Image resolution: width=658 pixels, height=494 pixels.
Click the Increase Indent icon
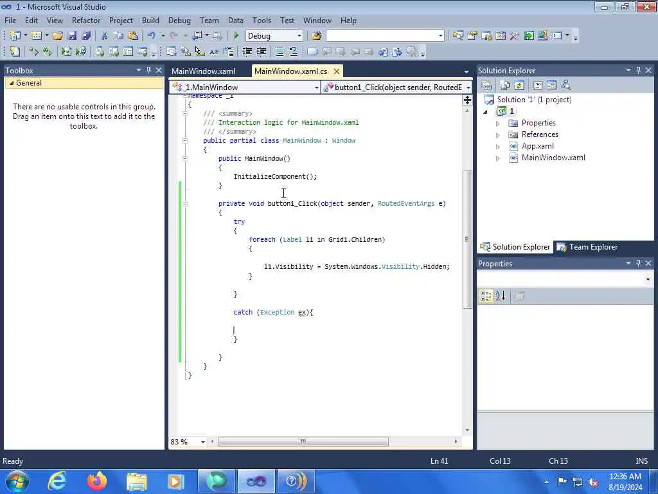tap(262, 51)
